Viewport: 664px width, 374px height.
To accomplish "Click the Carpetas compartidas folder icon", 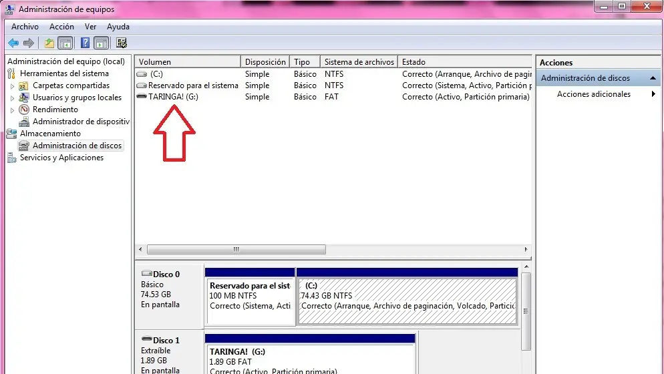I will point(24,86).
